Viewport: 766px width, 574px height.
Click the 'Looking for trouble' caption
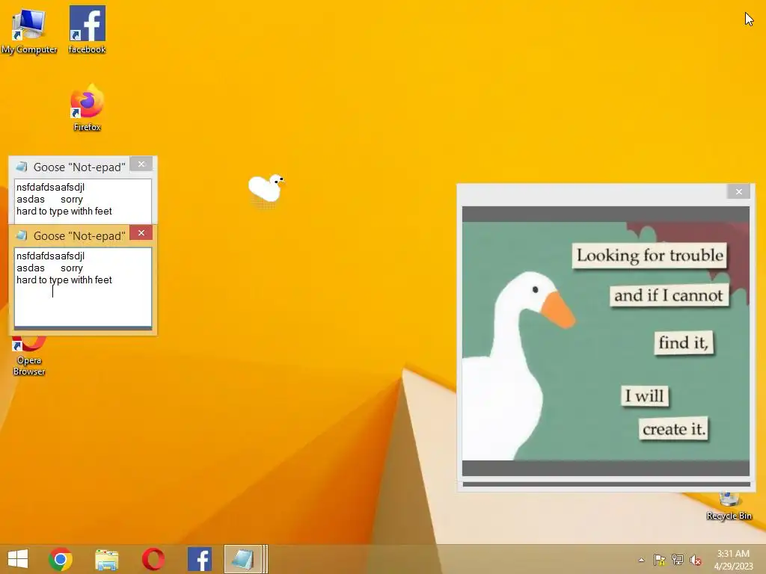tap(650, 256)
